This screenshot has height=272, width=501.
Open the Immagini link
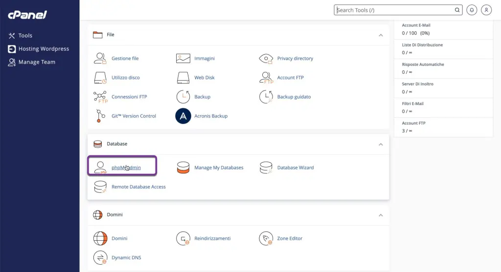pos(205,58)
